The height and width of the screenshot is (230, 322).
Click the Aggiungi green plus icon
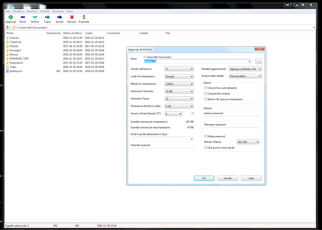(11, 17)
